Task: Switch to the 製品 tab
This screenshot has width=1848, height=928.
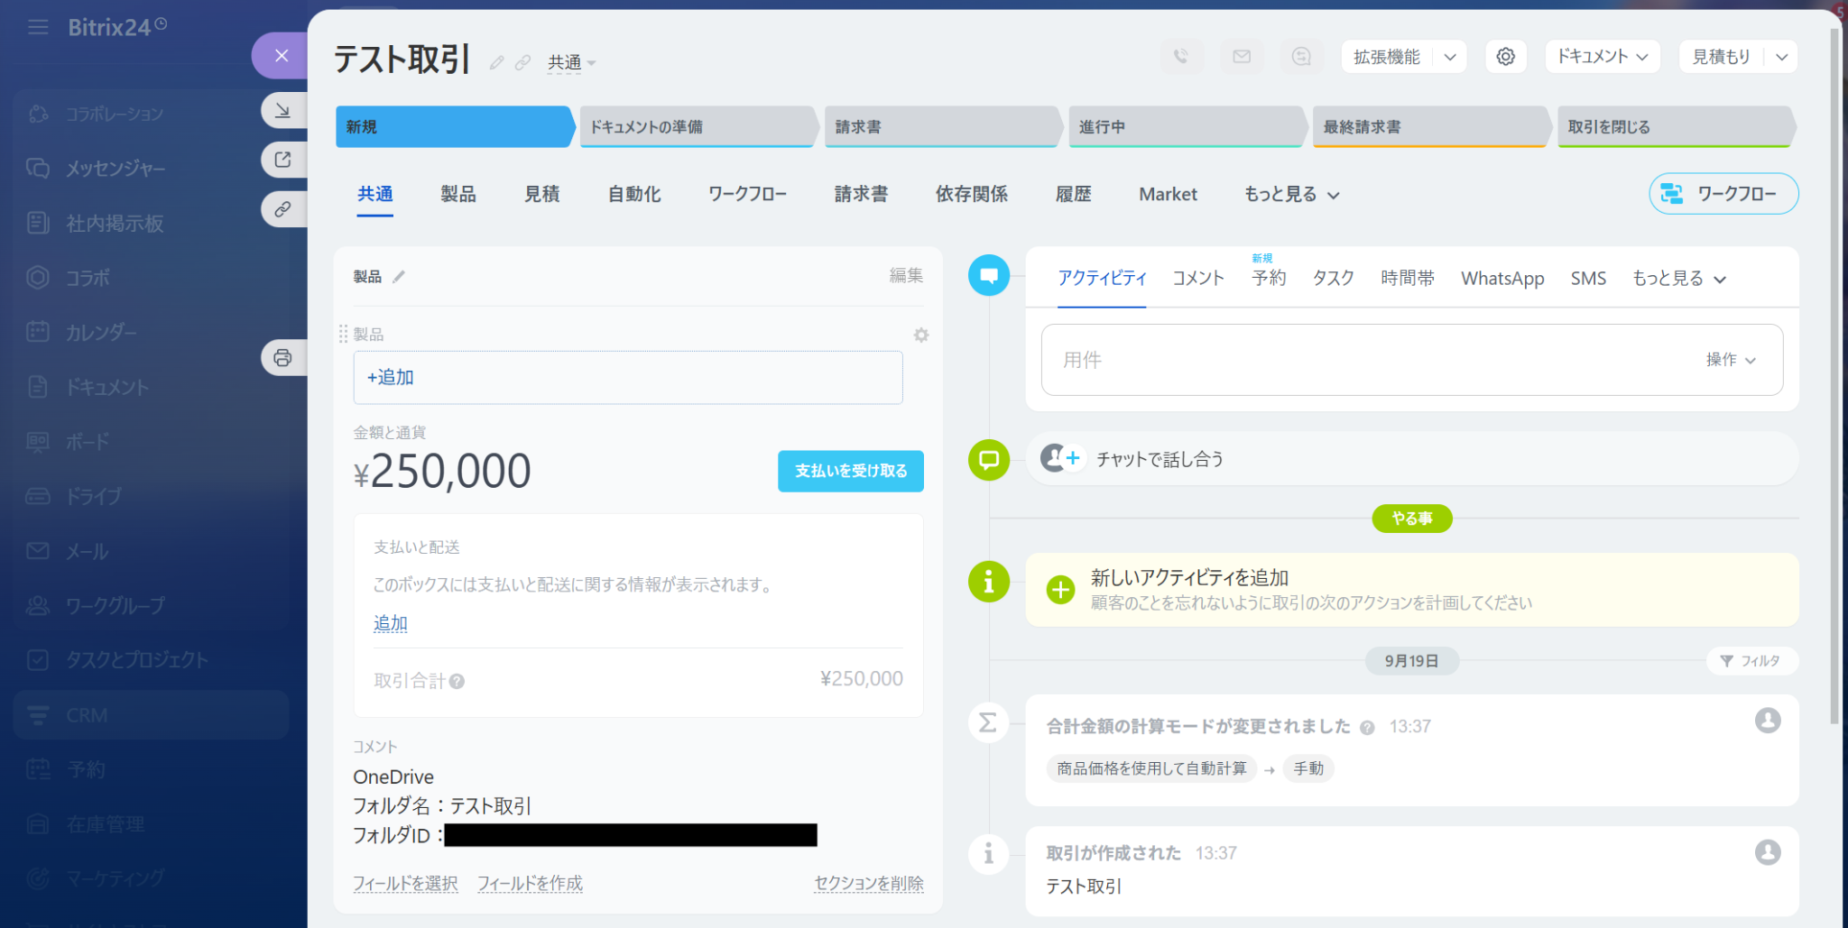Action: 457,195
